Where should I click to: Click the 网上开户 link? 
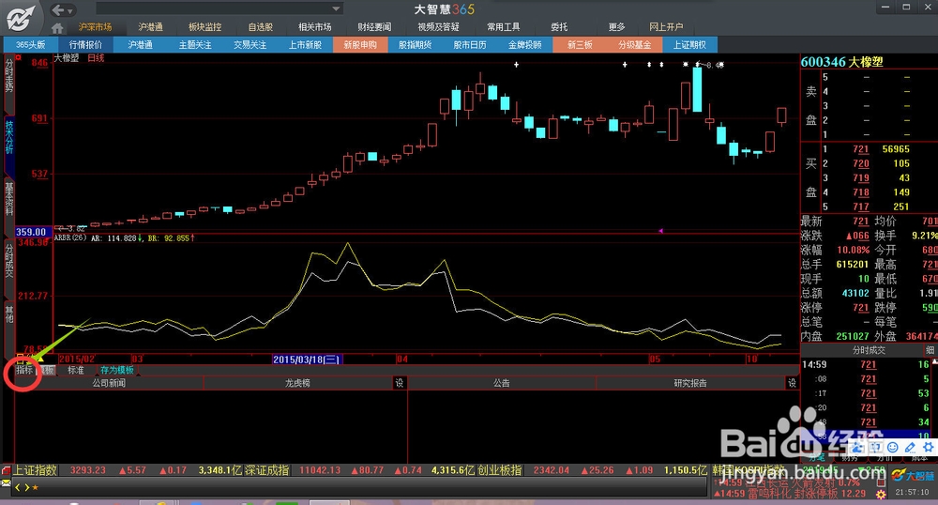[x=666, y=27]
